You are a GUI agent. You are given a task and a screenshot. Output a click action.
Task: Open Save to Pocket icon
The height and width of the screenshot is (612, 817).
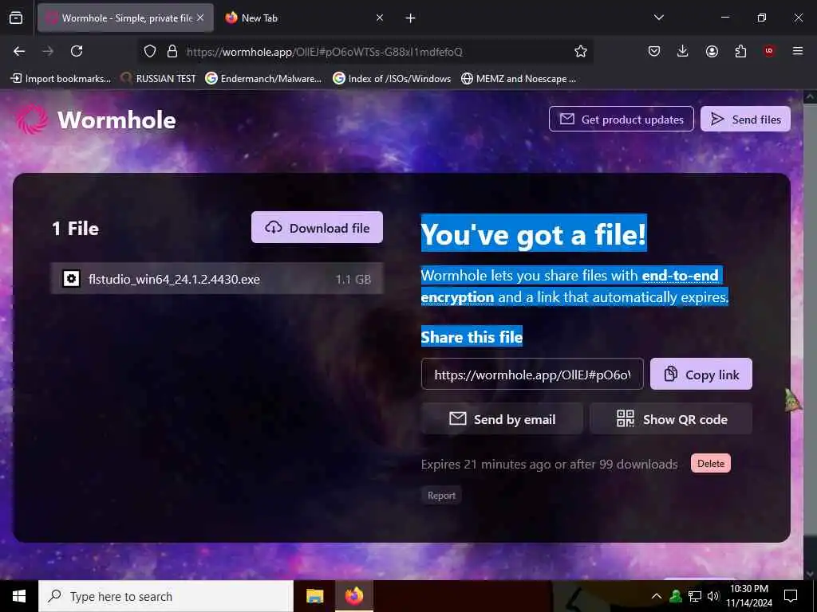click(x=654, y=51)
